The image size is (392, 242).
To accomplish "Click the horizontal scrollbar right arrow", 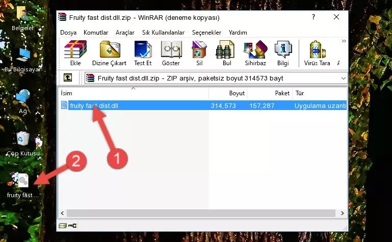I will [343, 213].
